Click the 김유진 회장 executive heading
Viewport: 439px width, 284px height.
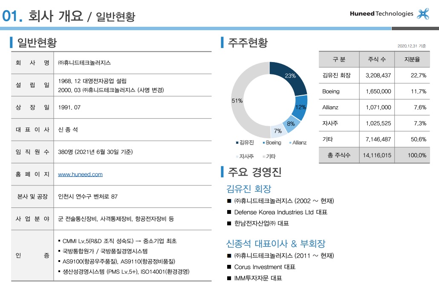tap(248, 189)
